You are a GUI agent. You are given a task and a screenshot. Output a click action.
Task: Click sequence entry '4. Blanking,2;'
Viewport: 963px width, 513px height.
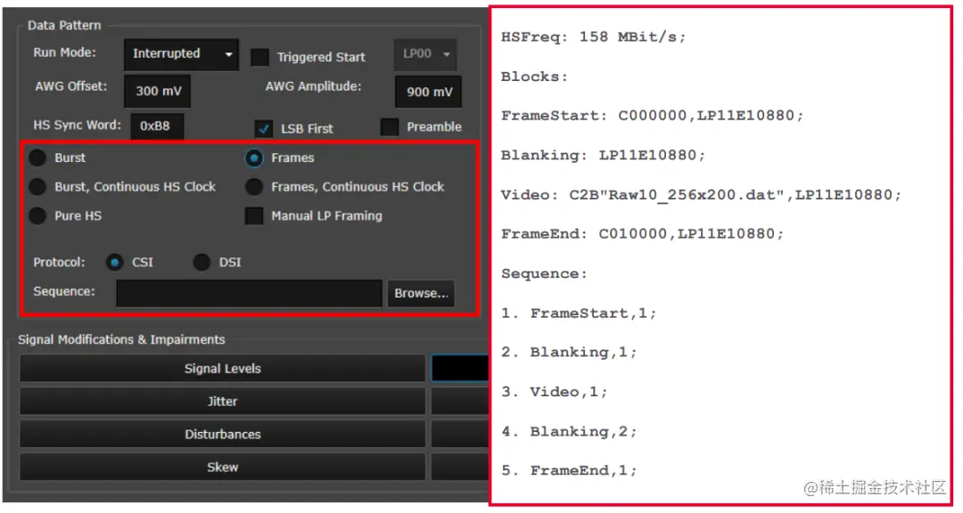(569, 432)
